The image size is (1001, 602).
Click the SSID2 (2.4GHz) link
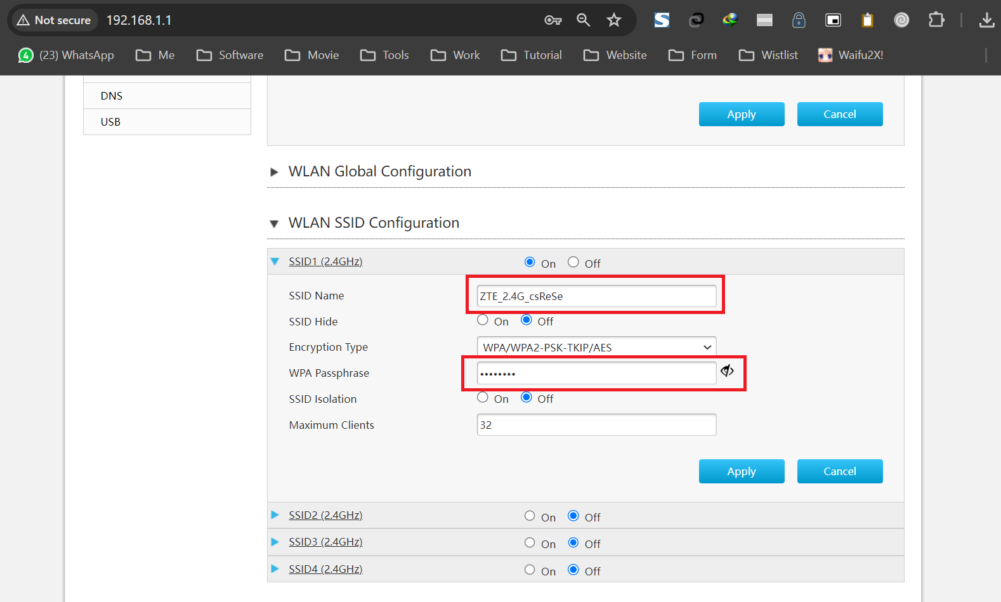tap(325, 515)
